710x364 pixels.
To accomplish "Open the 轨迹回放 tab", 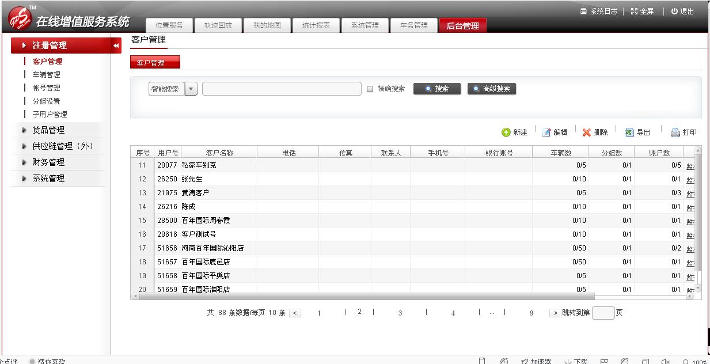I will click(218, 25).
